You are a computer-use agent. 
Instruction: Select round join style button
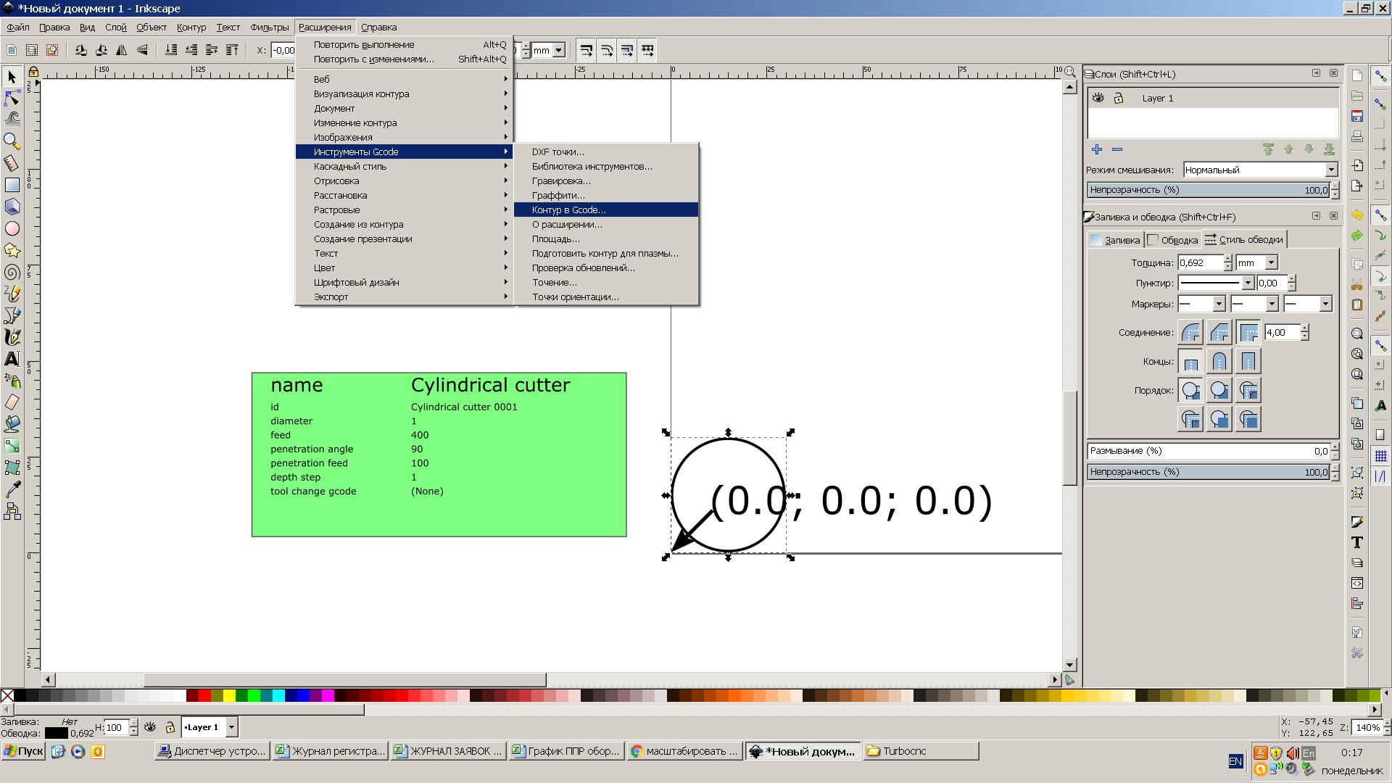tap(1190, 332)
